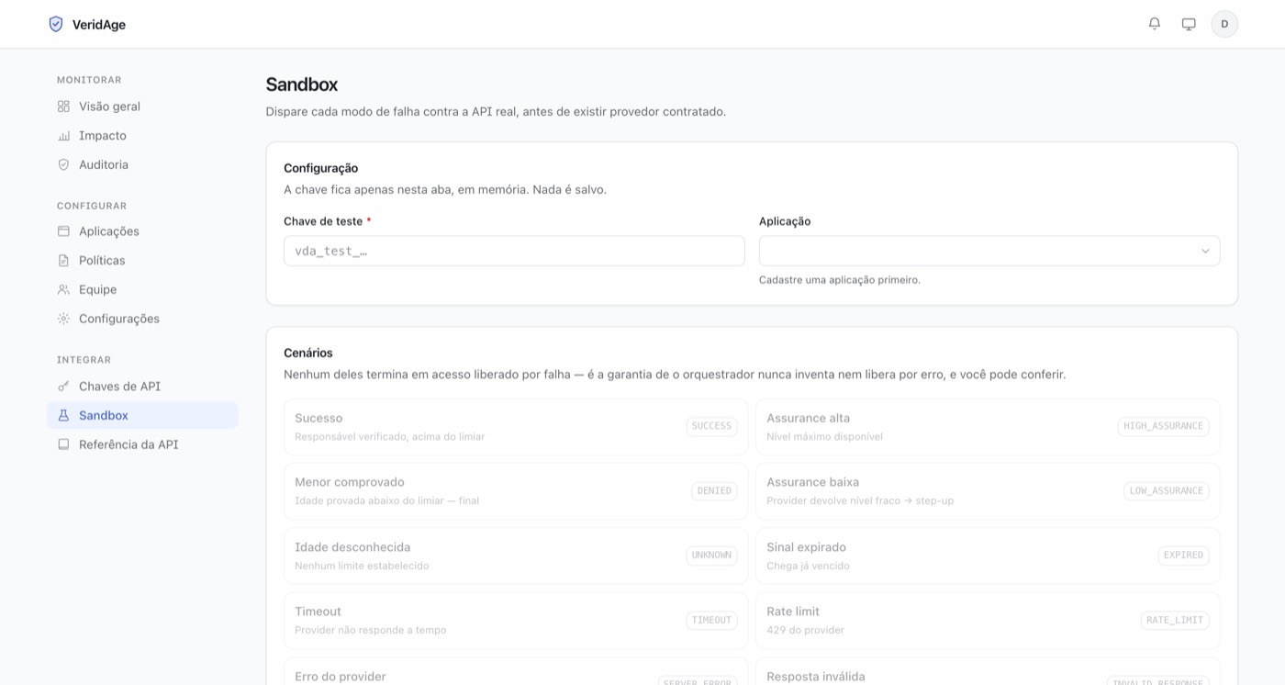Image resolution: width=1285 pixels, height=685 pixels.
Task: Click the Aplicações window icon
Action: pos(63,231)
